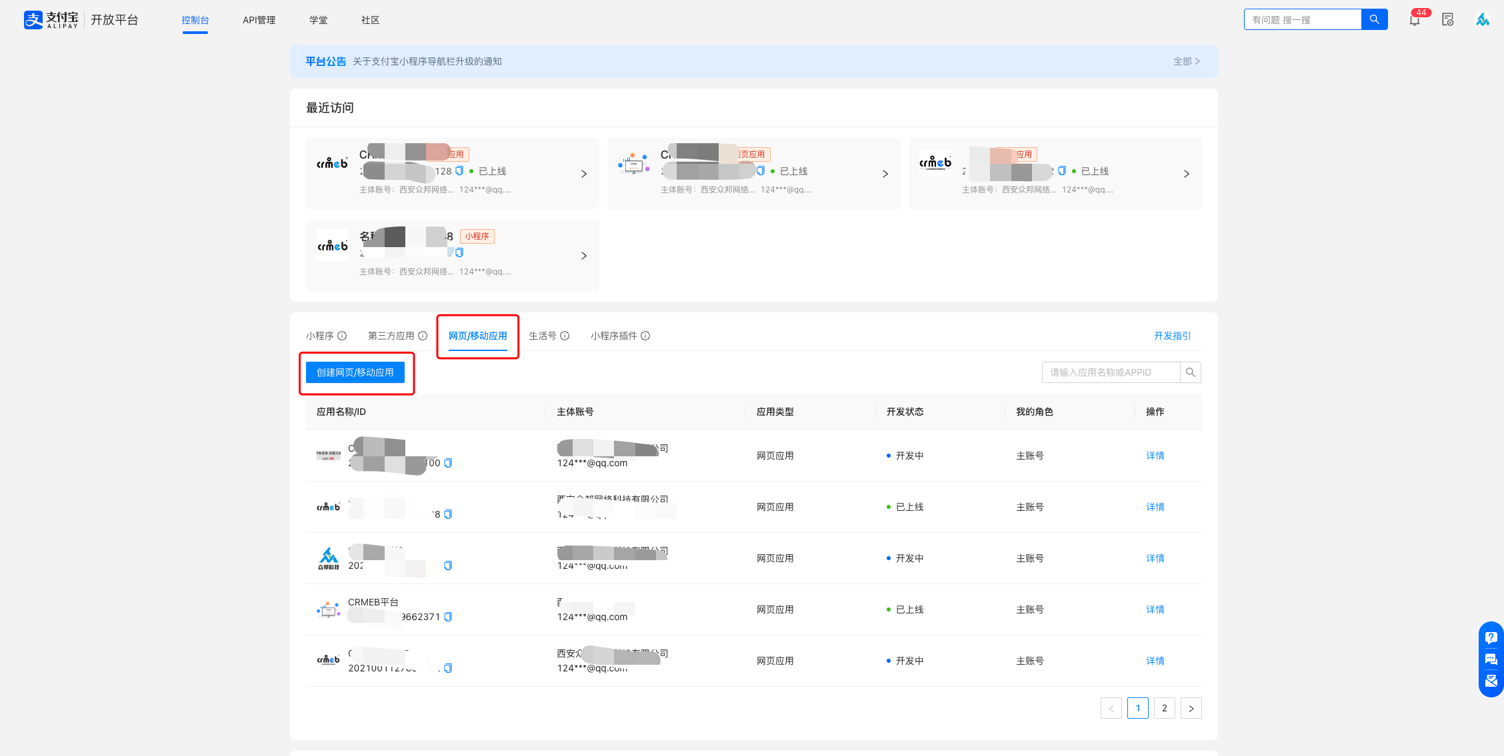Open the notifications bell icon
Screen dimensions: 1504x756
pos(1415,20)
